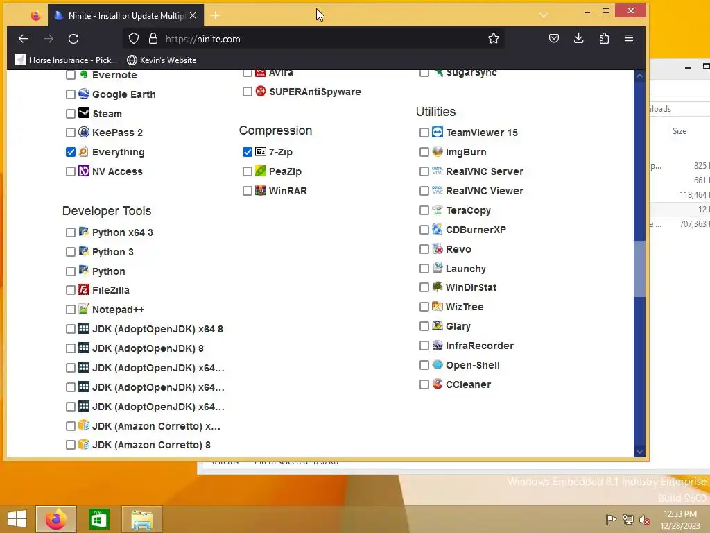The width and height of the screenshot is (710, 533).
Task: Switch to the Ninite browser tab
Action: [x=125, y=15]
